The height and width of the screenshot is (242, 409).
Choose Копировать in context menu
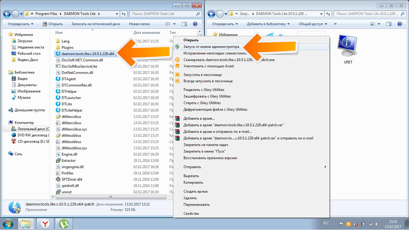point(252,182)
